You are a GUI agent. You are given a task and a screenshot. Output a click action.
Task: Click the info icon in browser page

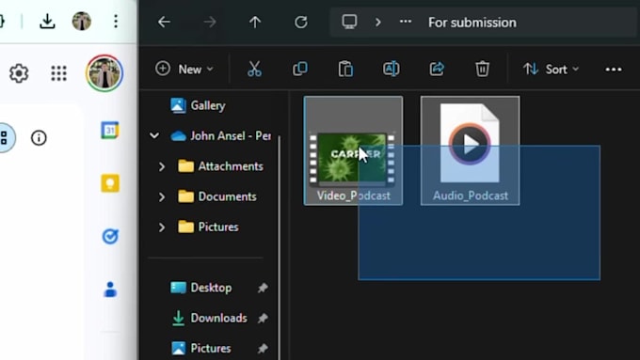(39, 138)
